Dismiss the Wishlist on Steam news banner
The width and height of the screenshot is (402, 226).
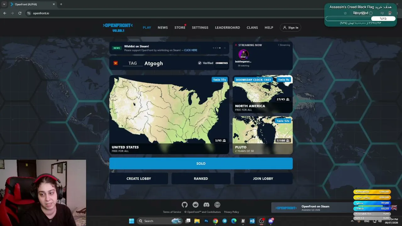coord(225,48)
